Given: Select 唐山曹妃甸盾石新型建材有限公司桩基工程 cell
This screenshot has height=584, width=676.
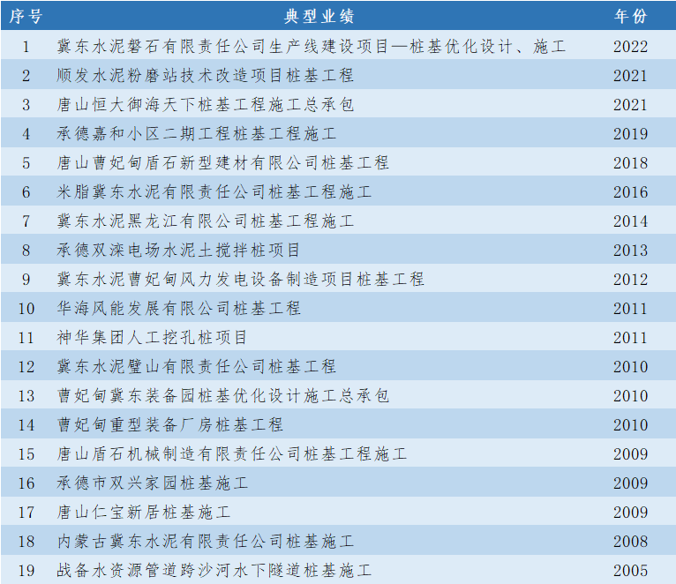Looking at the screenshot, I should point(223,163).
